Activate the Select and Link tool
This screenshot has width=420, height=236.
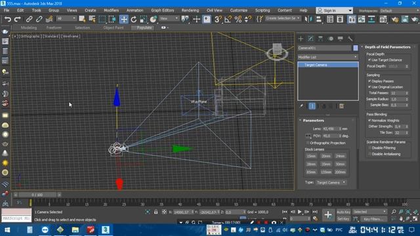tap(29, 19)
